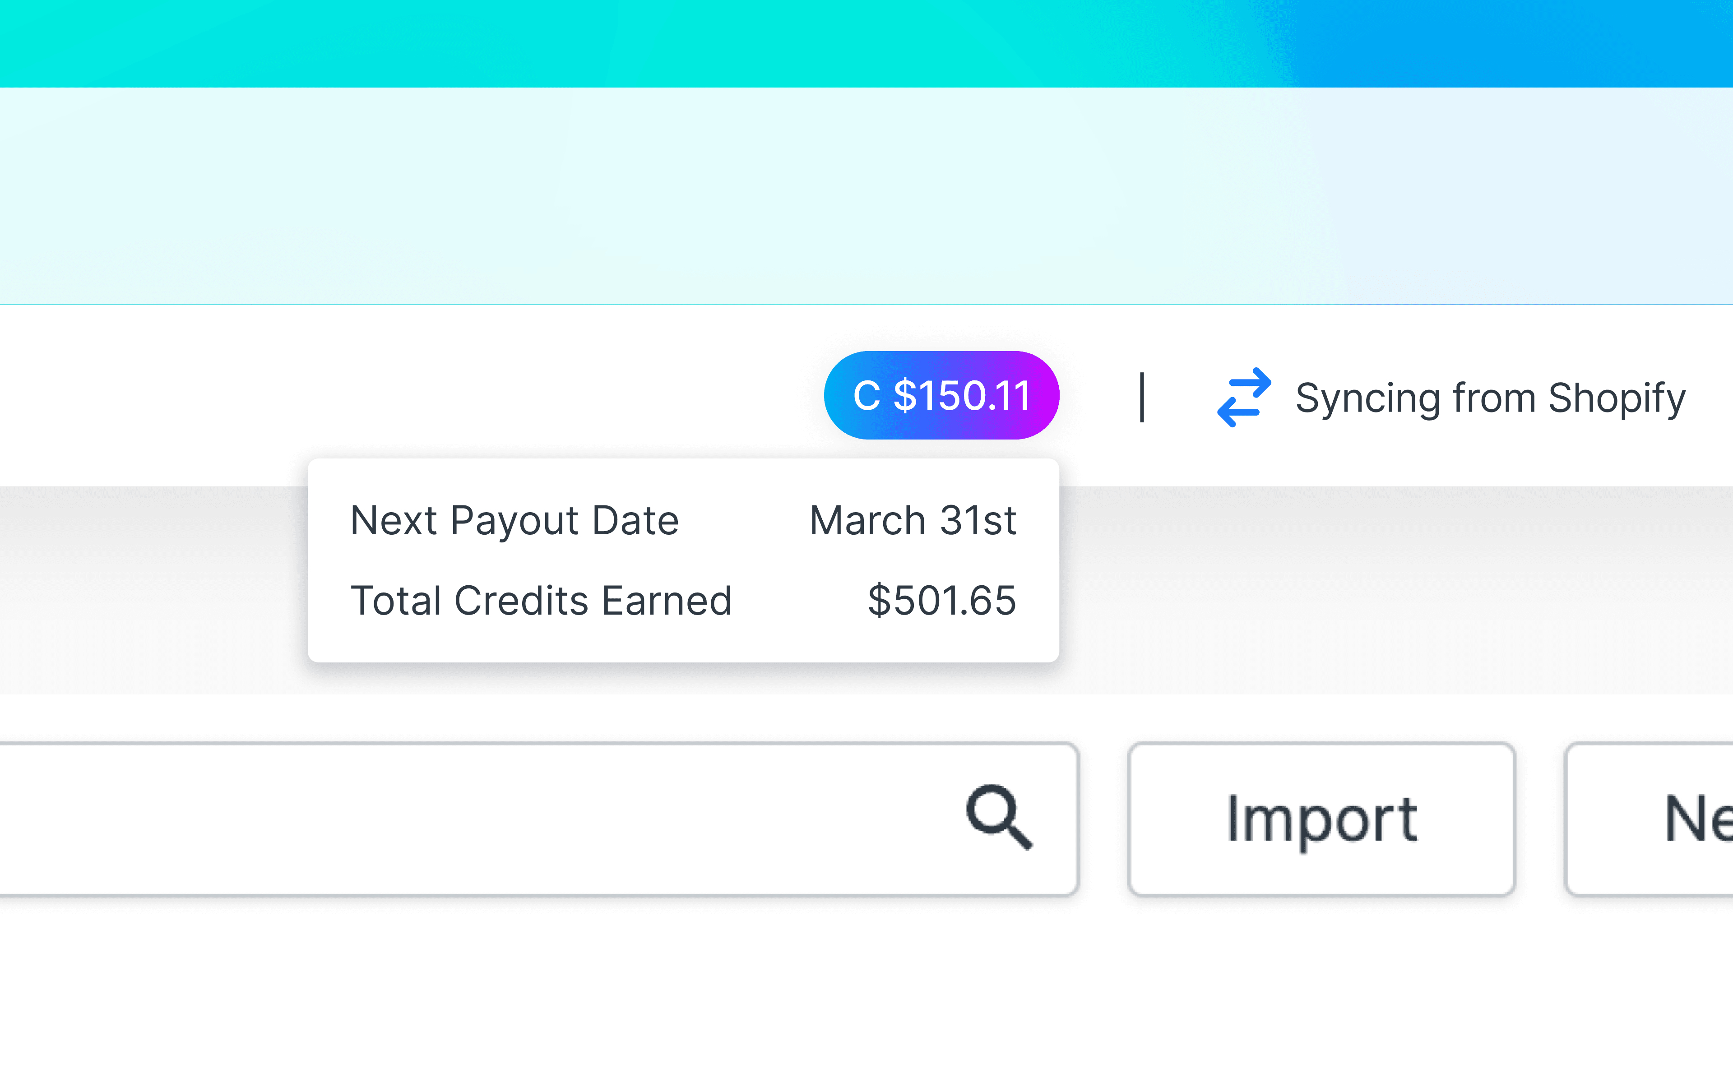The width and height of the screenshot is (1733, 1083).
Task: Click the $150.11 amount in the credits badge
Action: pyautogui.click(x=962, y=395)
